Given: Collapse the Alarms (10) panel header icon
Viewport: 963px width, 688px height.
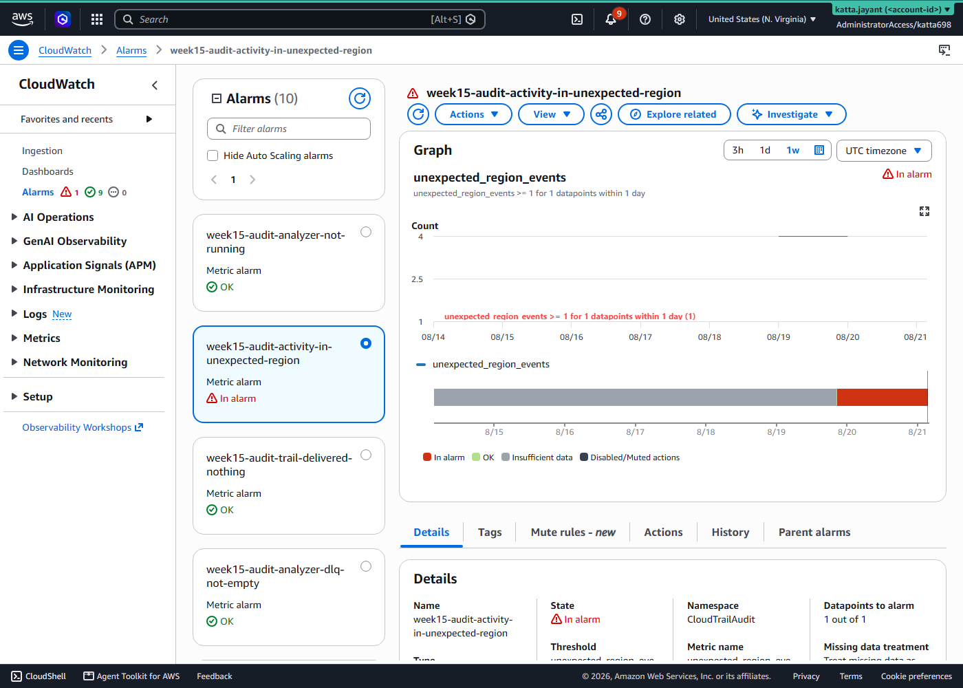Looking at the screenshot, I should click(x=217, y=98).
